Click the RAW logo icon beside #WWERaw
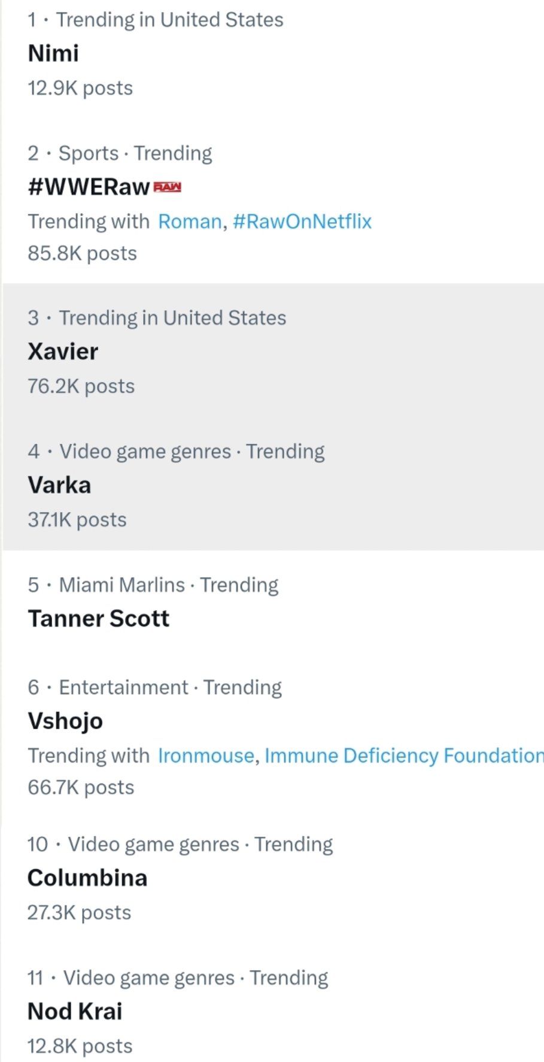 coord(168,187)
